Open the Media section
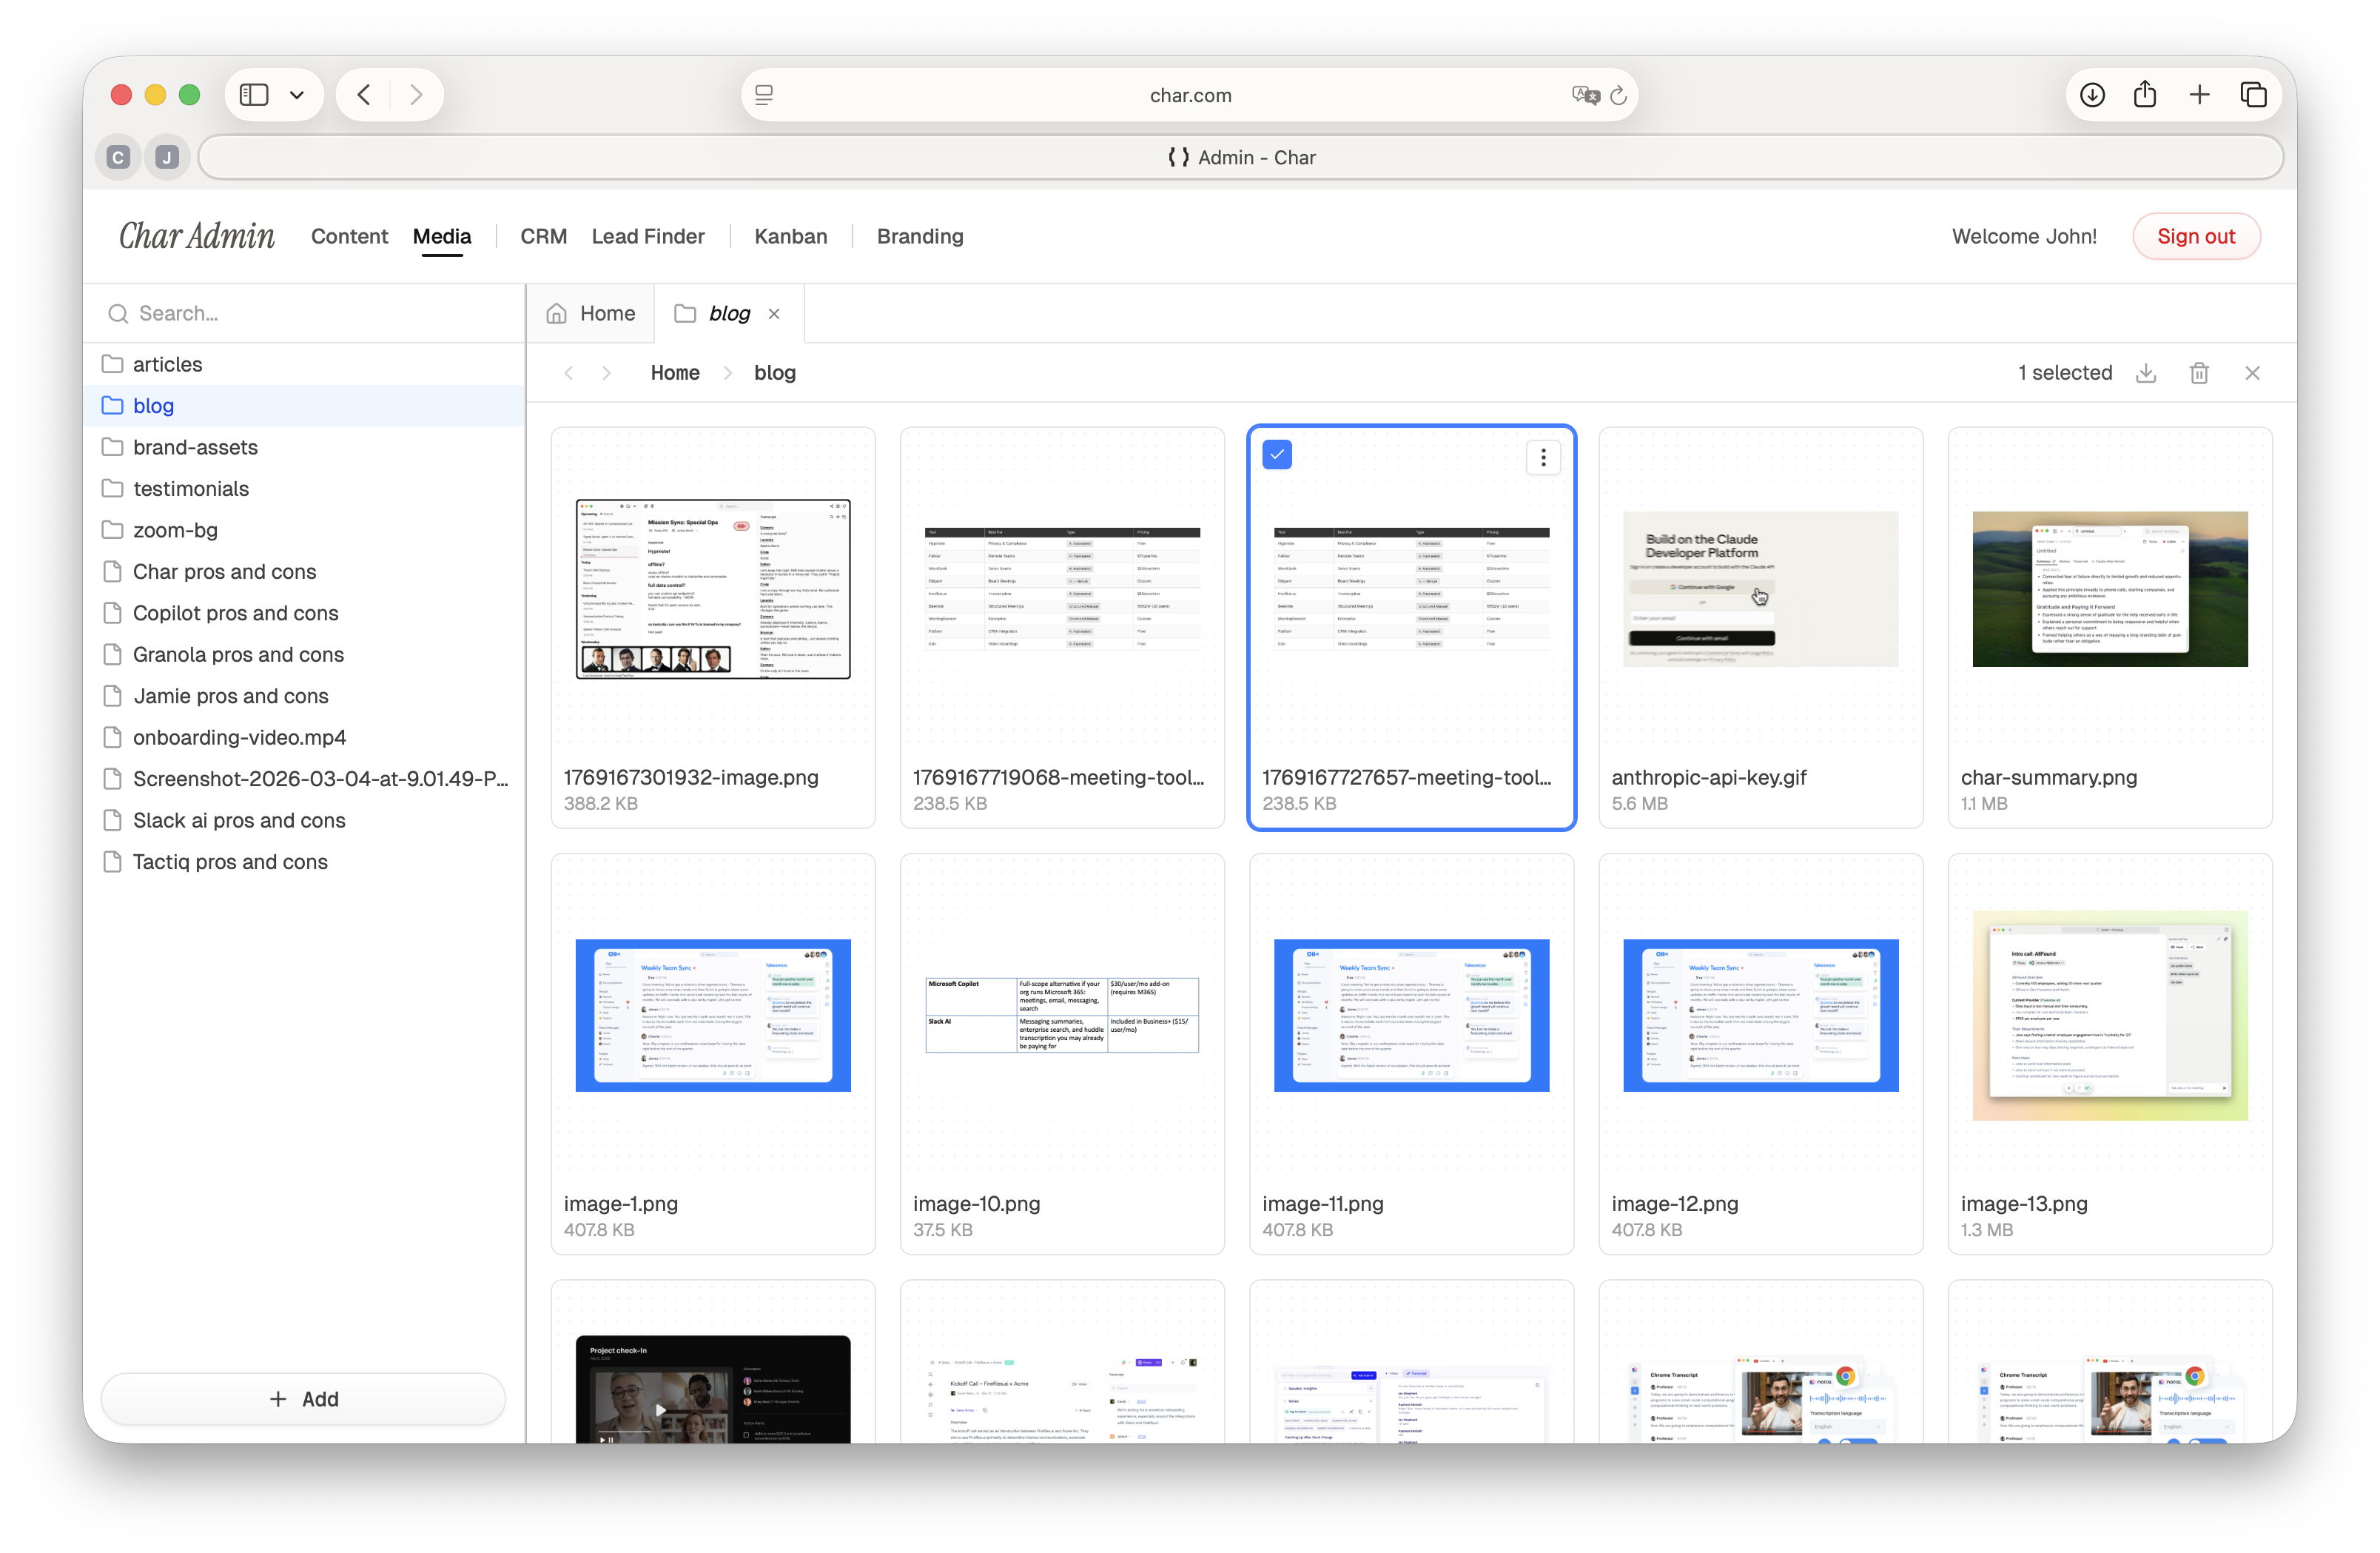This screenshot has height=1553, width=2380. (x=442, y=236)
